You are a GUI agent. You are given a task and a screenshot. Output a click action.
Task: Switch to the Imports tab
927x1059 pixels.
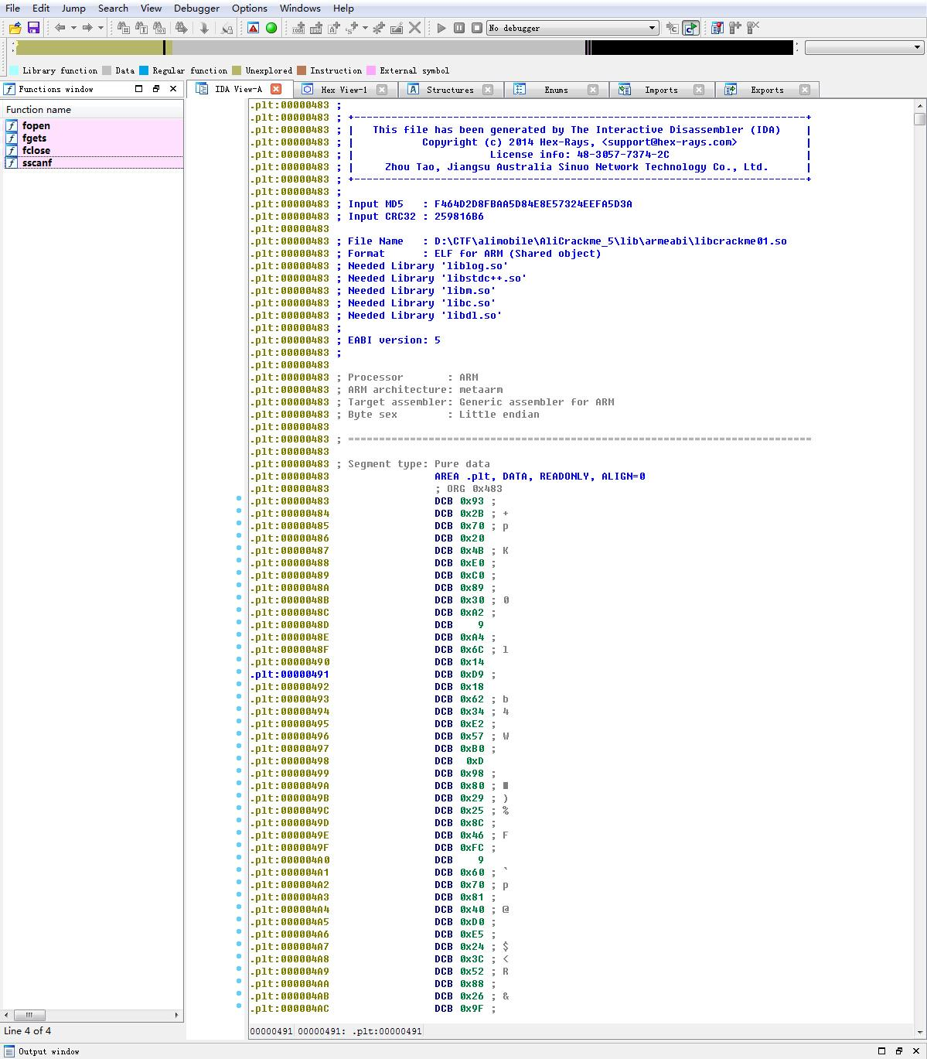click(661, 90)
